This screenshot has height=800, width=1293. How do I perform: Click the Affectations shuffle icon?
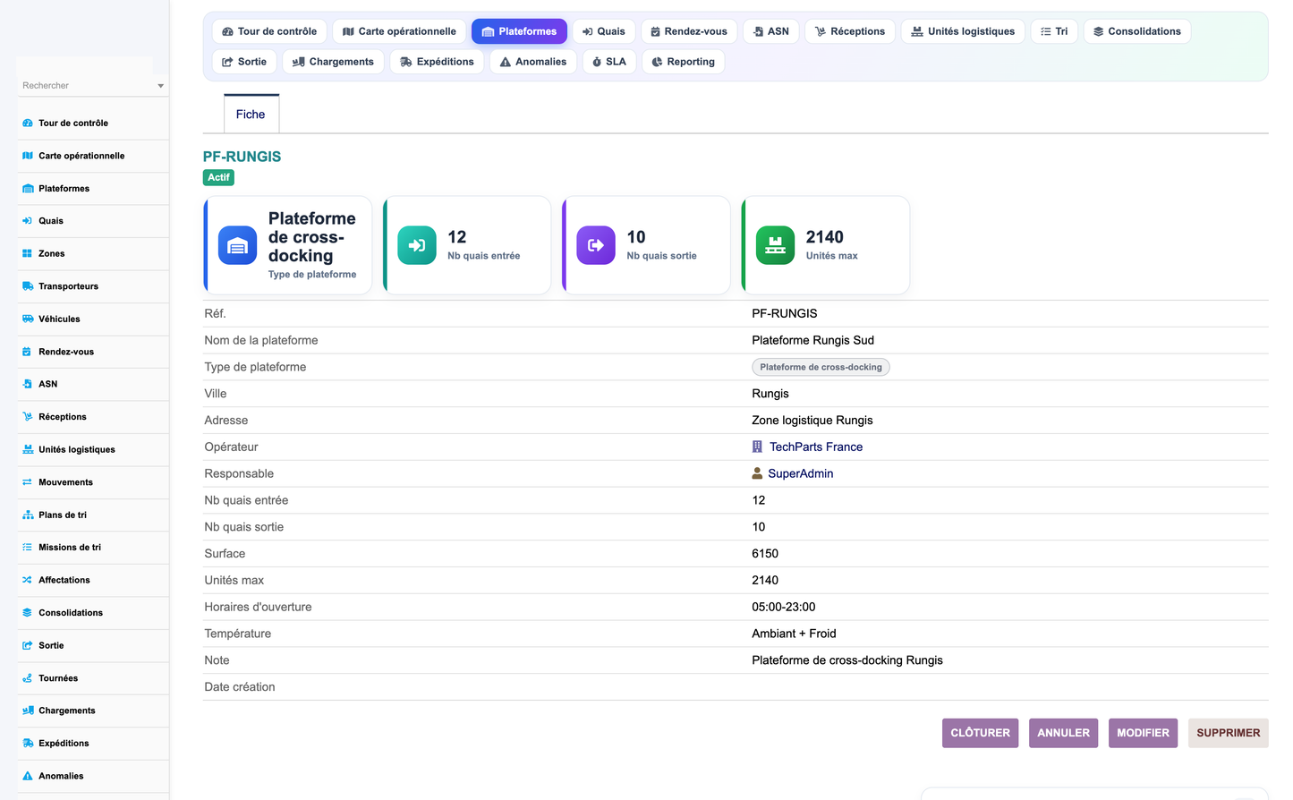[28, 581]
